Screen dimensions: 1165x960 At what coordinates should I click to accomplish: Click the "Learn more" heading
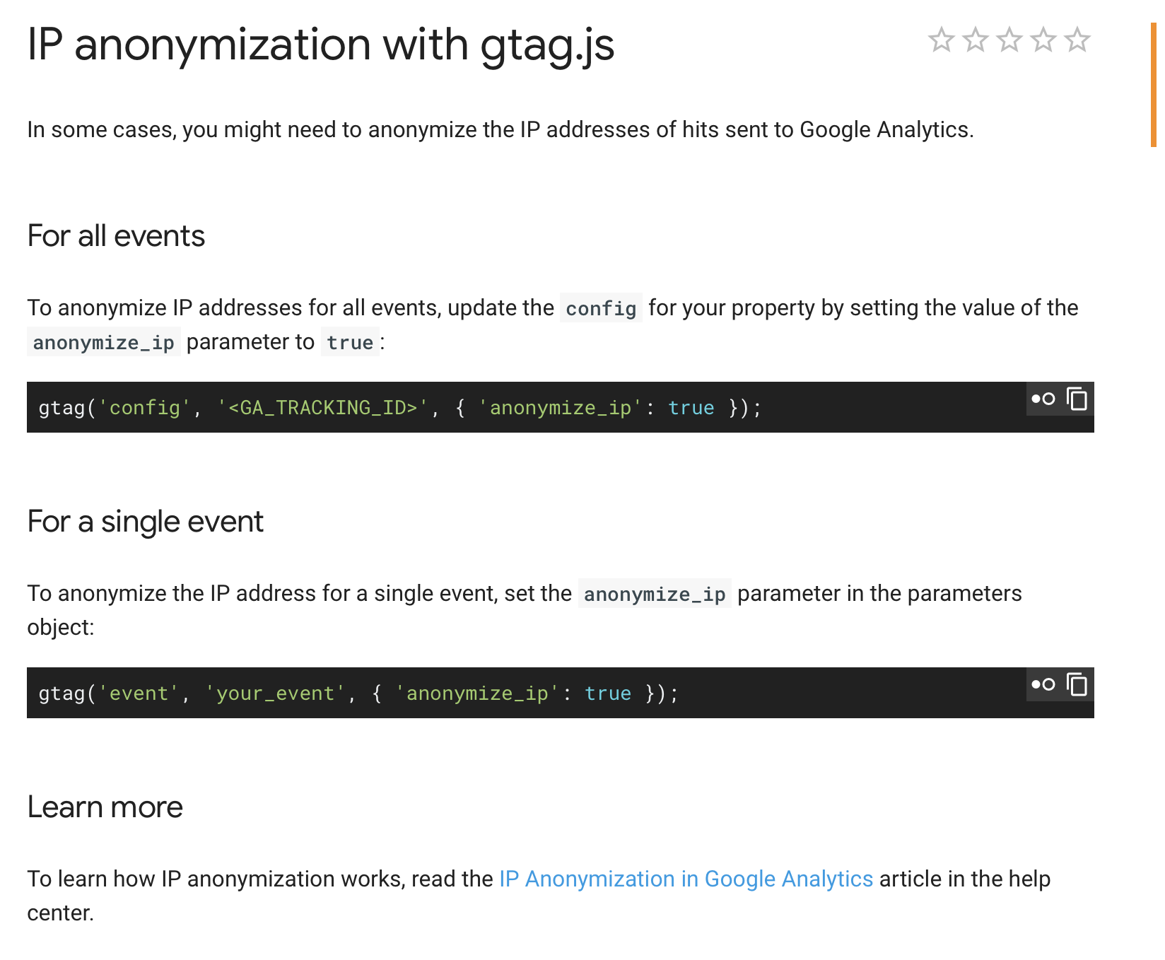105,807
